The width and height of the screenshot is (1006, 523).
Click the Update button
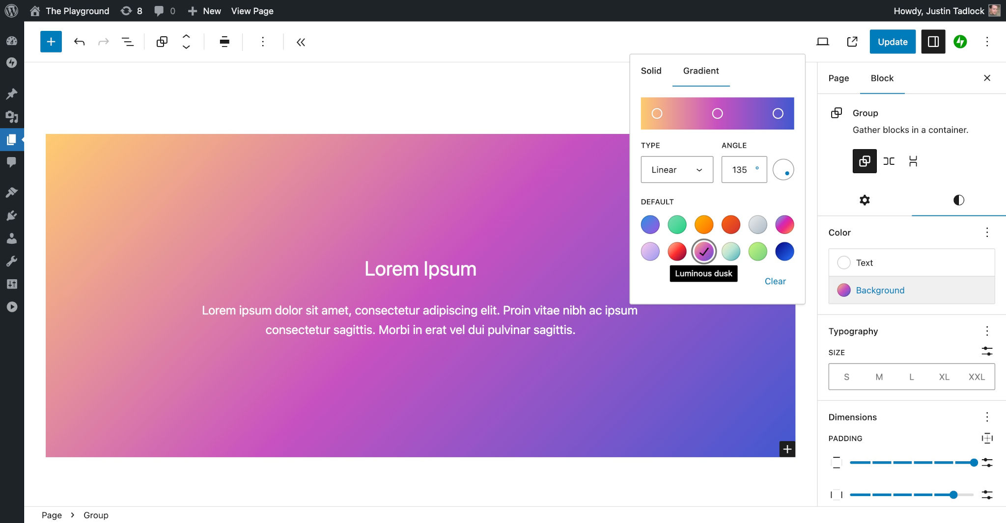point(892,42)
